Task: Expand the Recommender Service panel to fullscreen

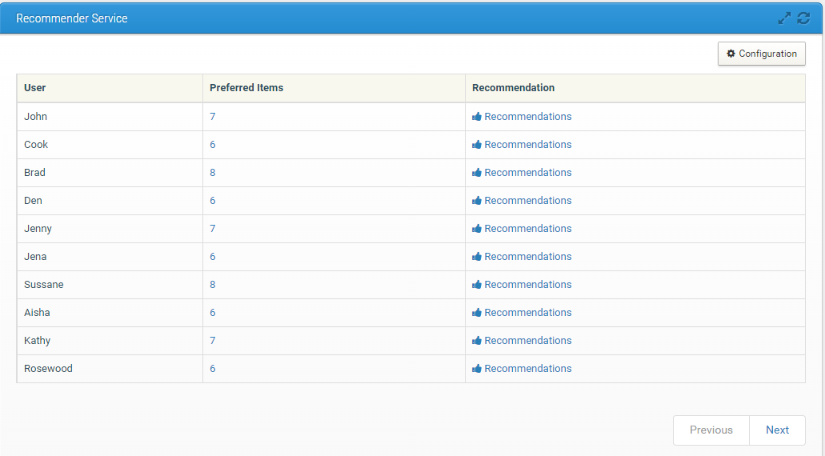Action: [x=784, y=18]
